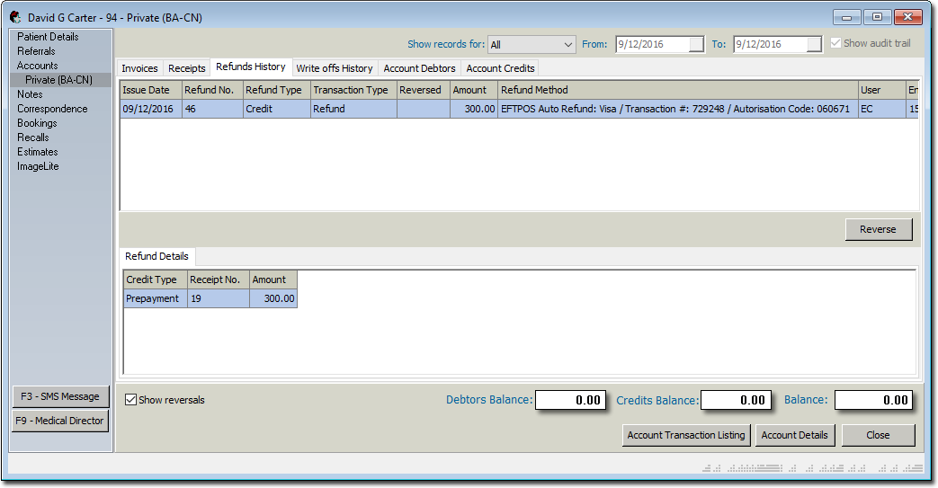Open the Account Debtors tab
The height and width of the screenshot is (488, 938).
(419, 68)
